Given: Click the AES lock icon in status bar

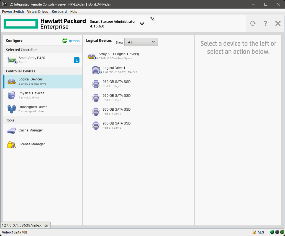Looking at the screenshot, I should (254, 232).
